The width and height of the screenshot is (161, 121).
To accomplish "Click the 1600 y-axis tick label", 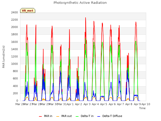I will pos(15,42).
